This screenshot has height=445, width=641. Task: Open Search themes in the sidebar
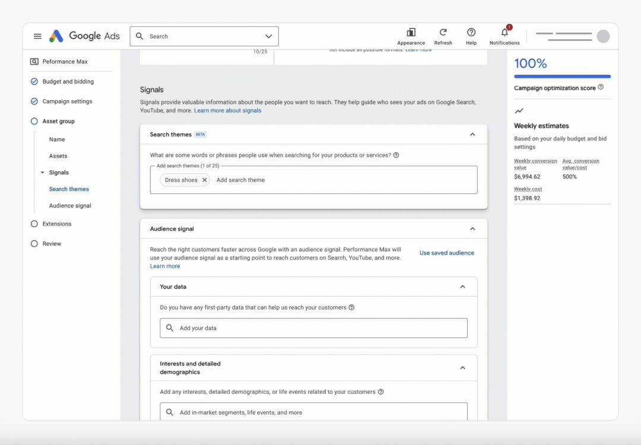click(x=69, y=189)
